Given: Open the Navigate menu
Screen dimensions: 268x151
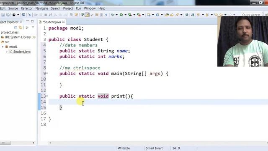Looking at the screenshot, I should pyautogui.click(x=42, y=8).
